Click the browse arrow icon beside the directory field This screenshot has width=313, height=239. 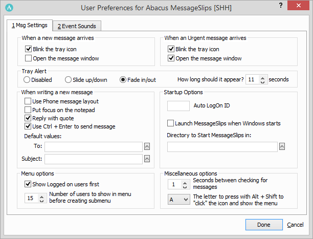pos(282,146)
